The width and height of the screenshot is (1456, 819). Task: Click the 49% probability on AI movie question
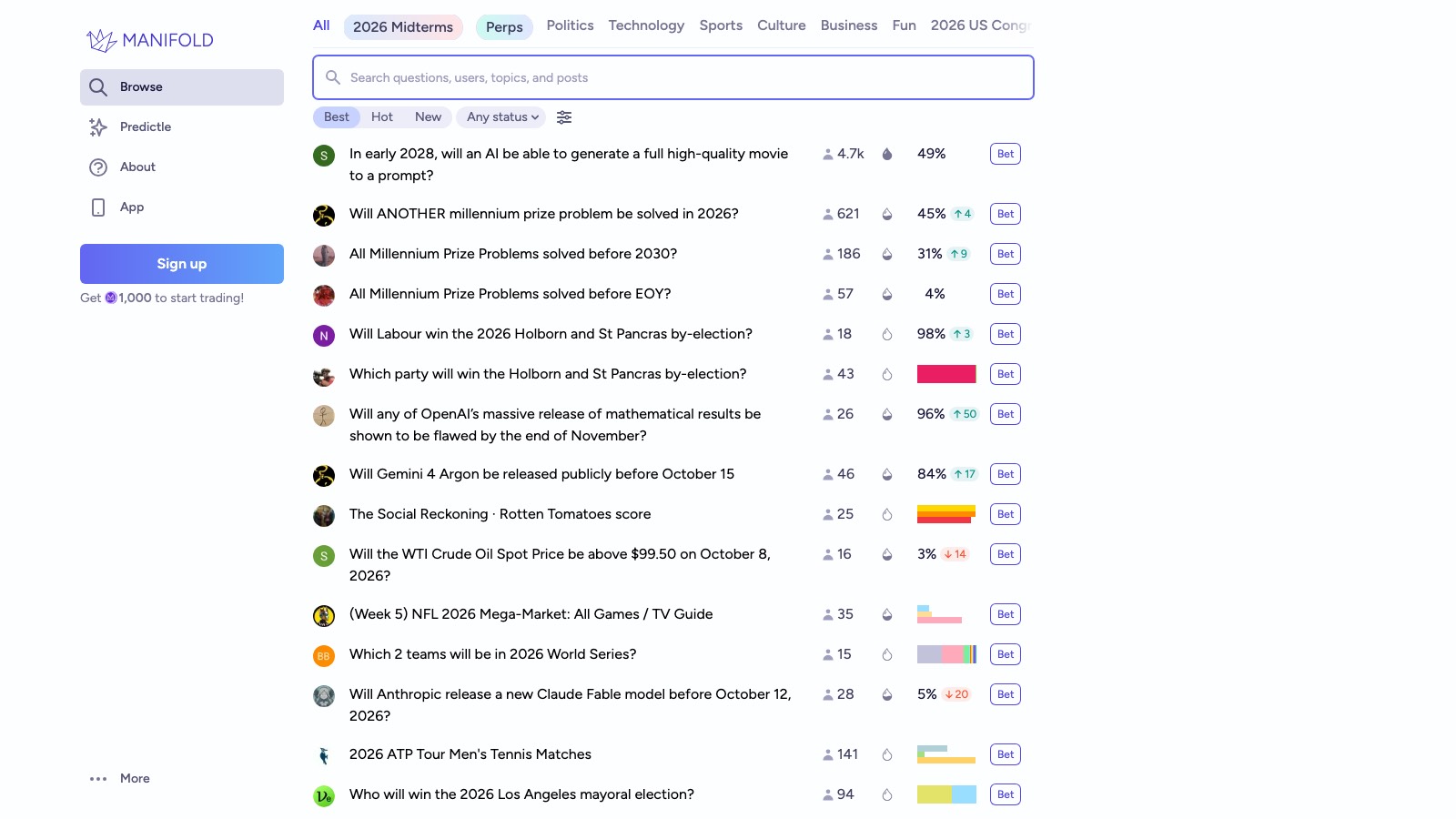click(932, 154)
